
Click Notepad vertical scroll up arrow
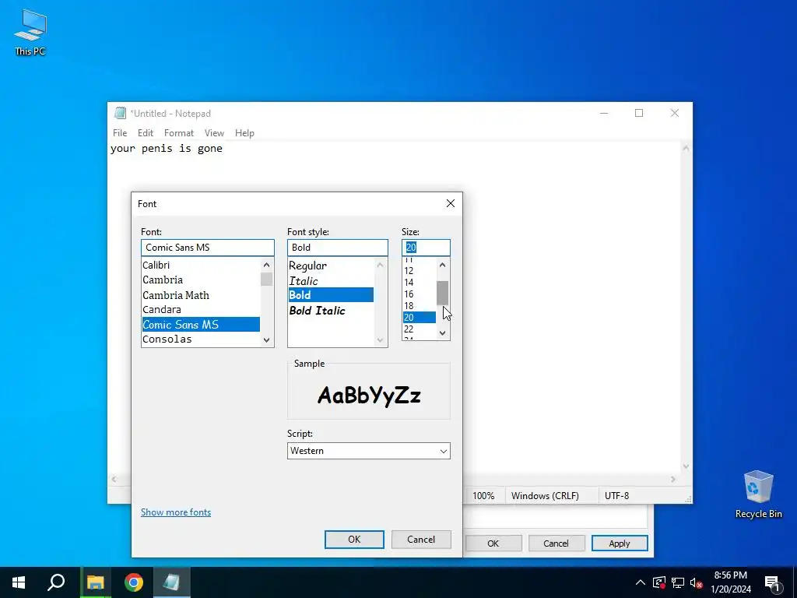click(686, 148)
